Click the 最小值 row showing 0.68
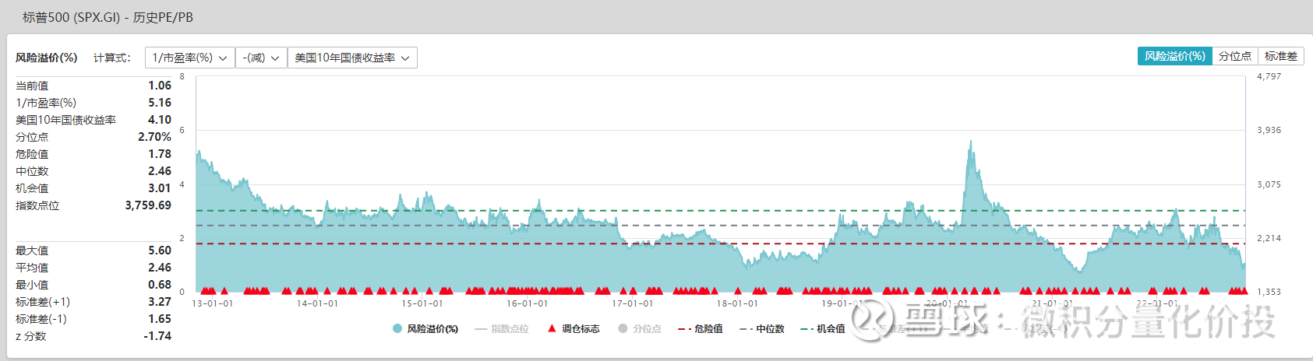Screen dimensions: 1313x361 (94, 285)
